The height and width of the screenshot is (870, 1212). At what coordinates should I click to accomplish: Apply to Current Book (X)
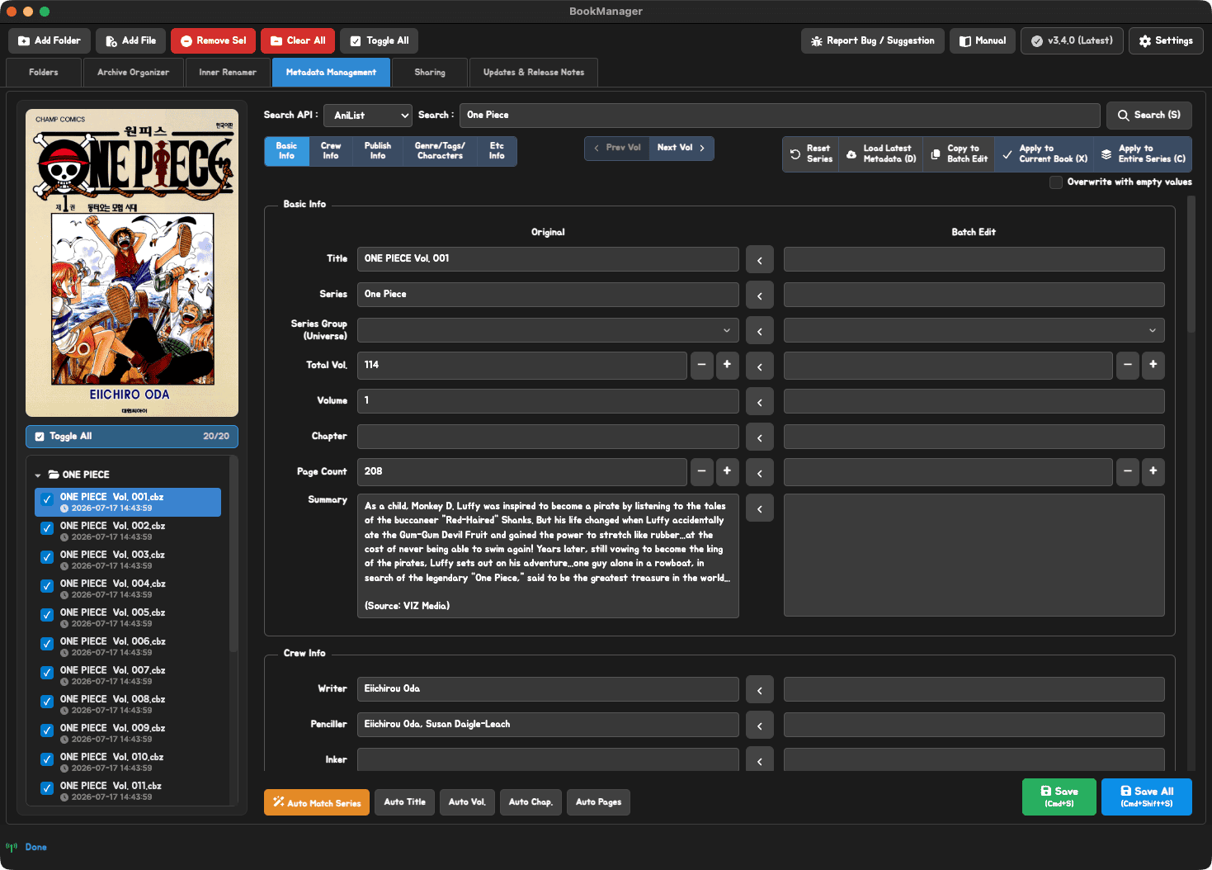pos(1045,154)
